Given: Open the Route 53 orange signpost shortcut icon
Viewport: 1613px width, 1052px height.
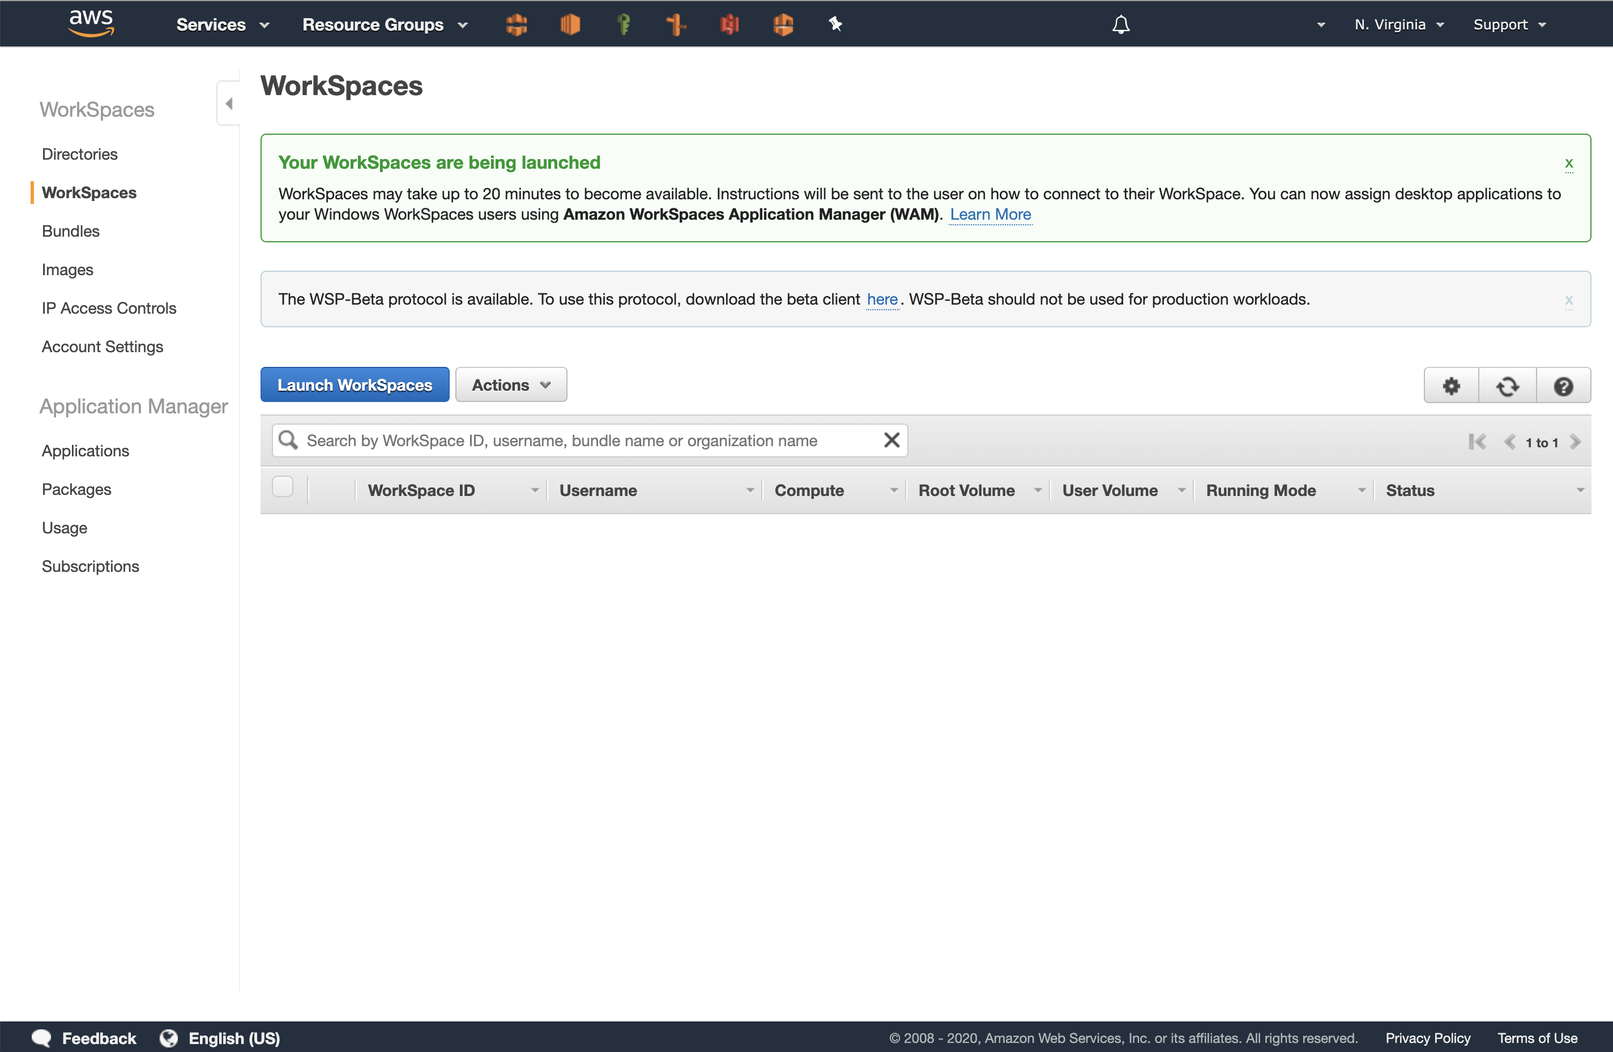Looking at the screenshot, I should pos(676,25).
